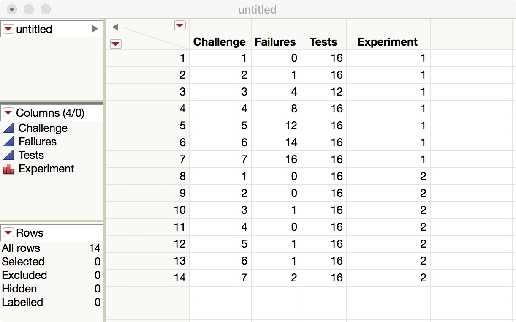Click the nominal bar-chart icon beside Experiment
Image resolution: width=516 pixels, height=322 pixels.
click(x=8, y=169)
